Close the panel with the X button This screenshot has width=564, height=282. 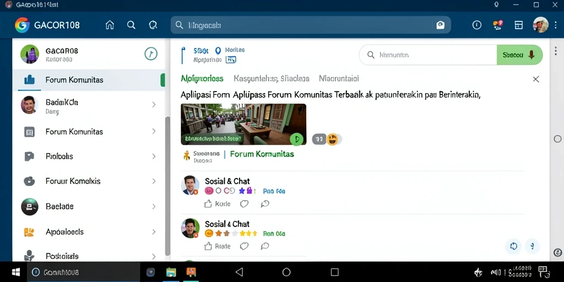coord(536,79)
